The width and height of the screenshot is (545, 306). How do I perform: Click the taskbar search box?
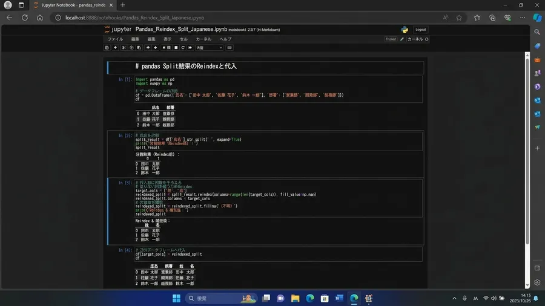tap(221, 298)
